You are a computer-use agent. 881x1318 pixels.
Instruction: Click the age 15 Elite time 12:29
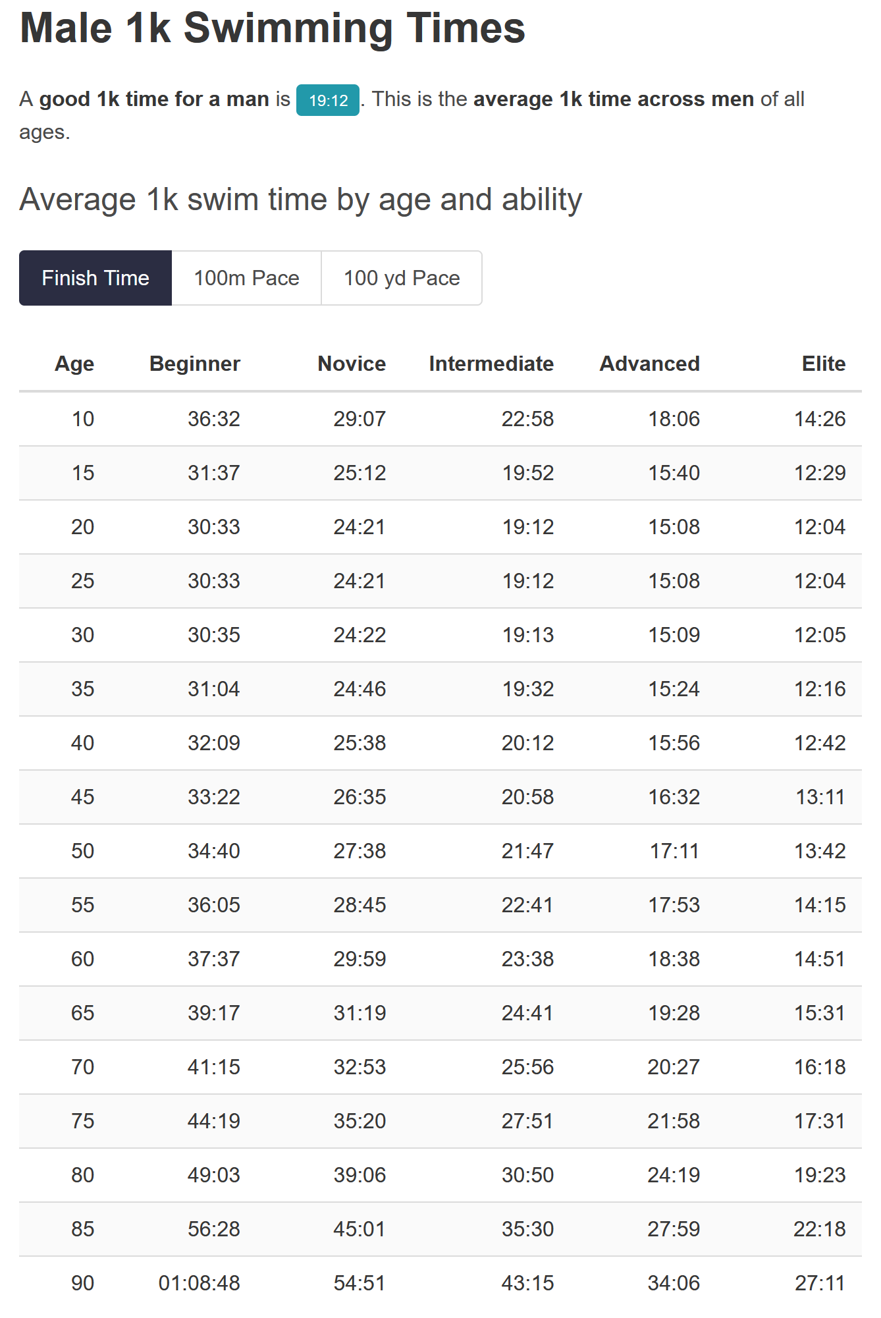(820, 473)
